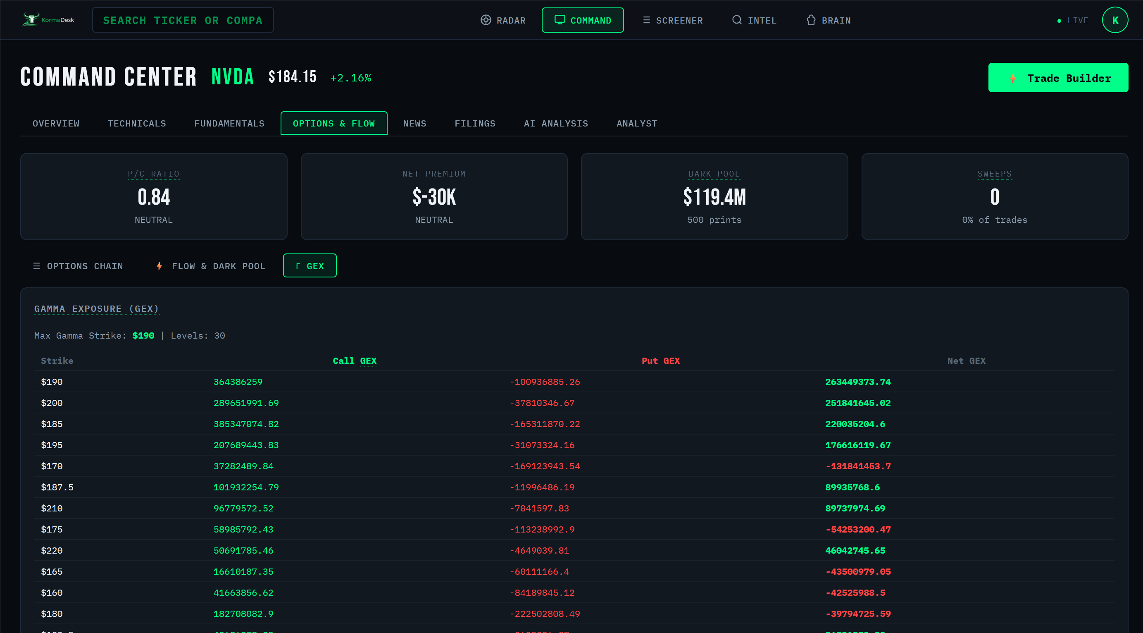Click the Brain nav icon

[x=811, y=20]
